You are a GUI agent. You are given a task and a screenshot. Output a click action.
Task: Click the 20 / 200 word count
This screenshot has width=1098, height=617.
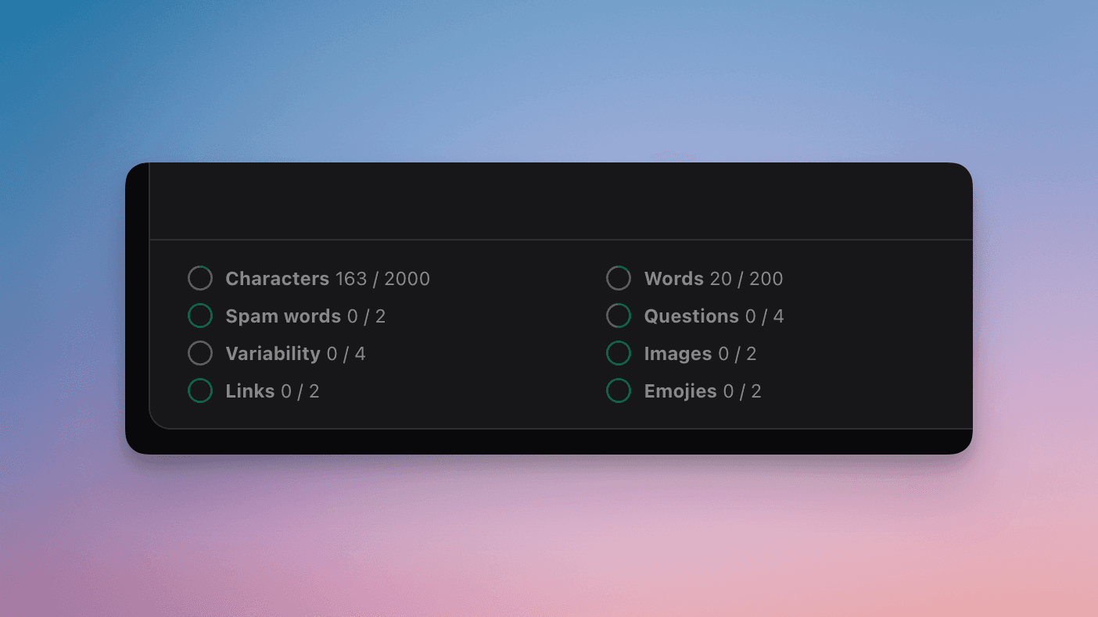(x=746, y=279)
